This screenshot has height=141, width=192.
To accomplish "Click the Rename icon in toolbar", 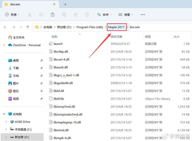I will [x=64, y=15].
